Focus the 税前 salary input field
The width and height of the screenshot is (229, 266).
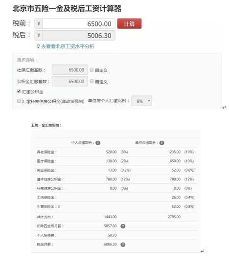[79, 23]
